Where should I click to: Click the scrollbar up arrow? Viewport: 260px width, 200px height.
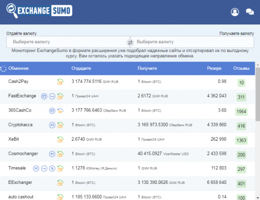coord(257,65)
